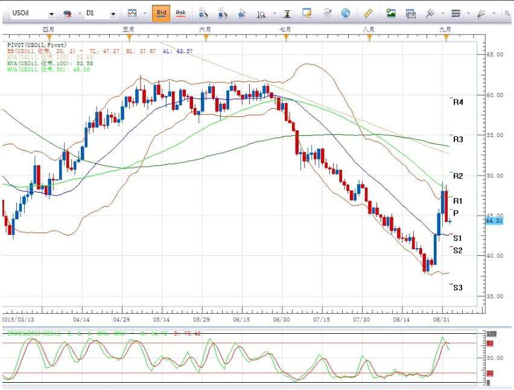514x390 pixels.
Task: Click the April month marker triangle
Action: pos(49,37)
